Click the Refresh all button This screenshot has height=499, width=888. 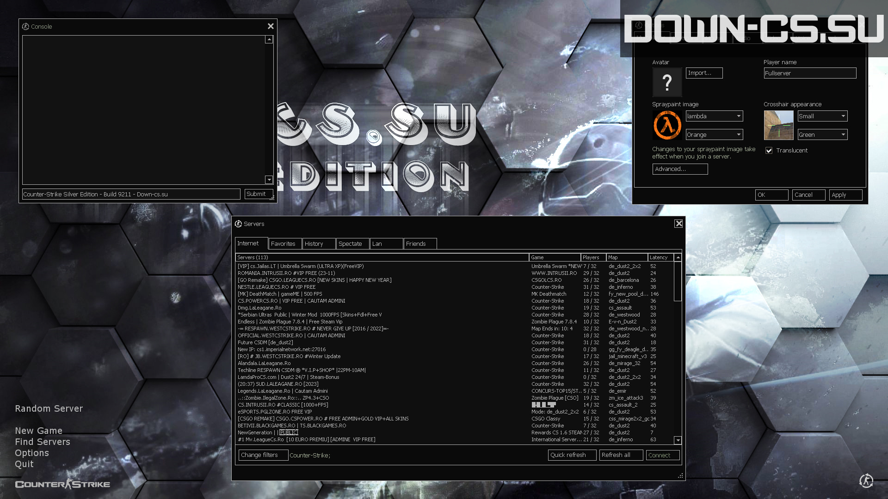(x=621, y=455)
